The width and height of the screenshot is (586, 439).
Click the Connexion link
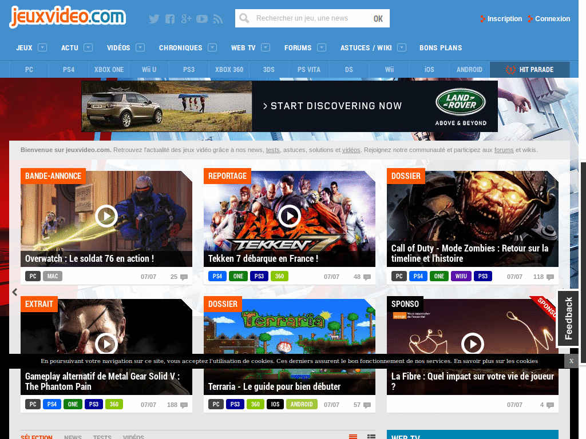(x=549, y=19)
